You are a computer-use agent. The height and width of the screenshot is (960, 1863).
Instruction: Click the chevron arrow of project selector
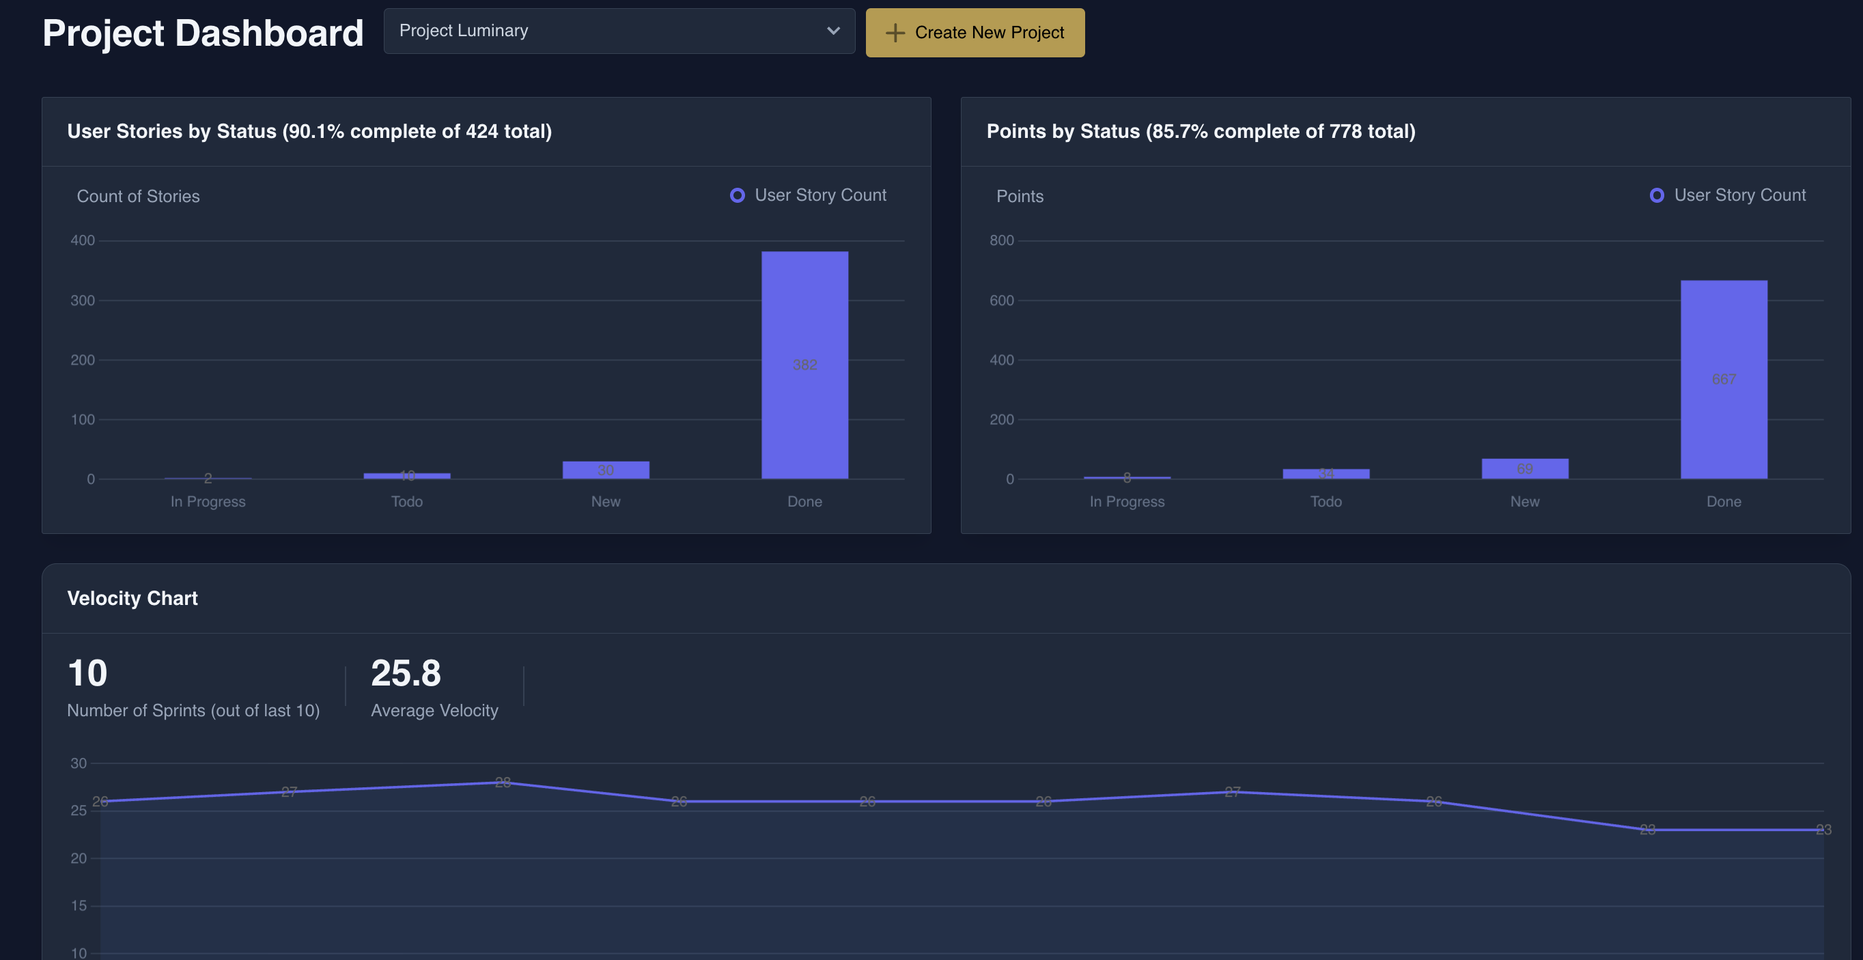click(833, 31)
